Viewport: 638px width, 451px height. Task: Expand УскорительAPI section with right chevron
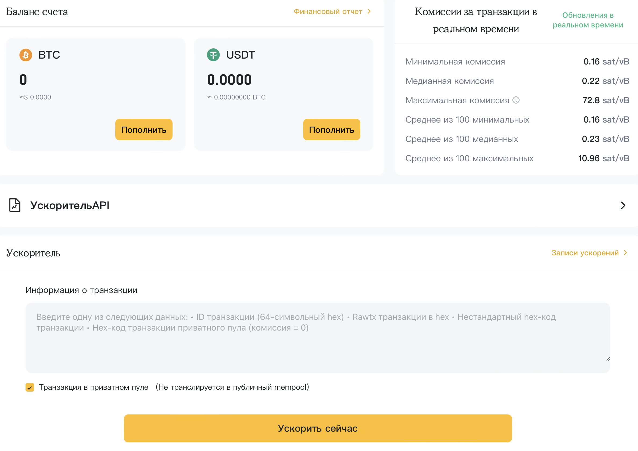pos(623,205)
